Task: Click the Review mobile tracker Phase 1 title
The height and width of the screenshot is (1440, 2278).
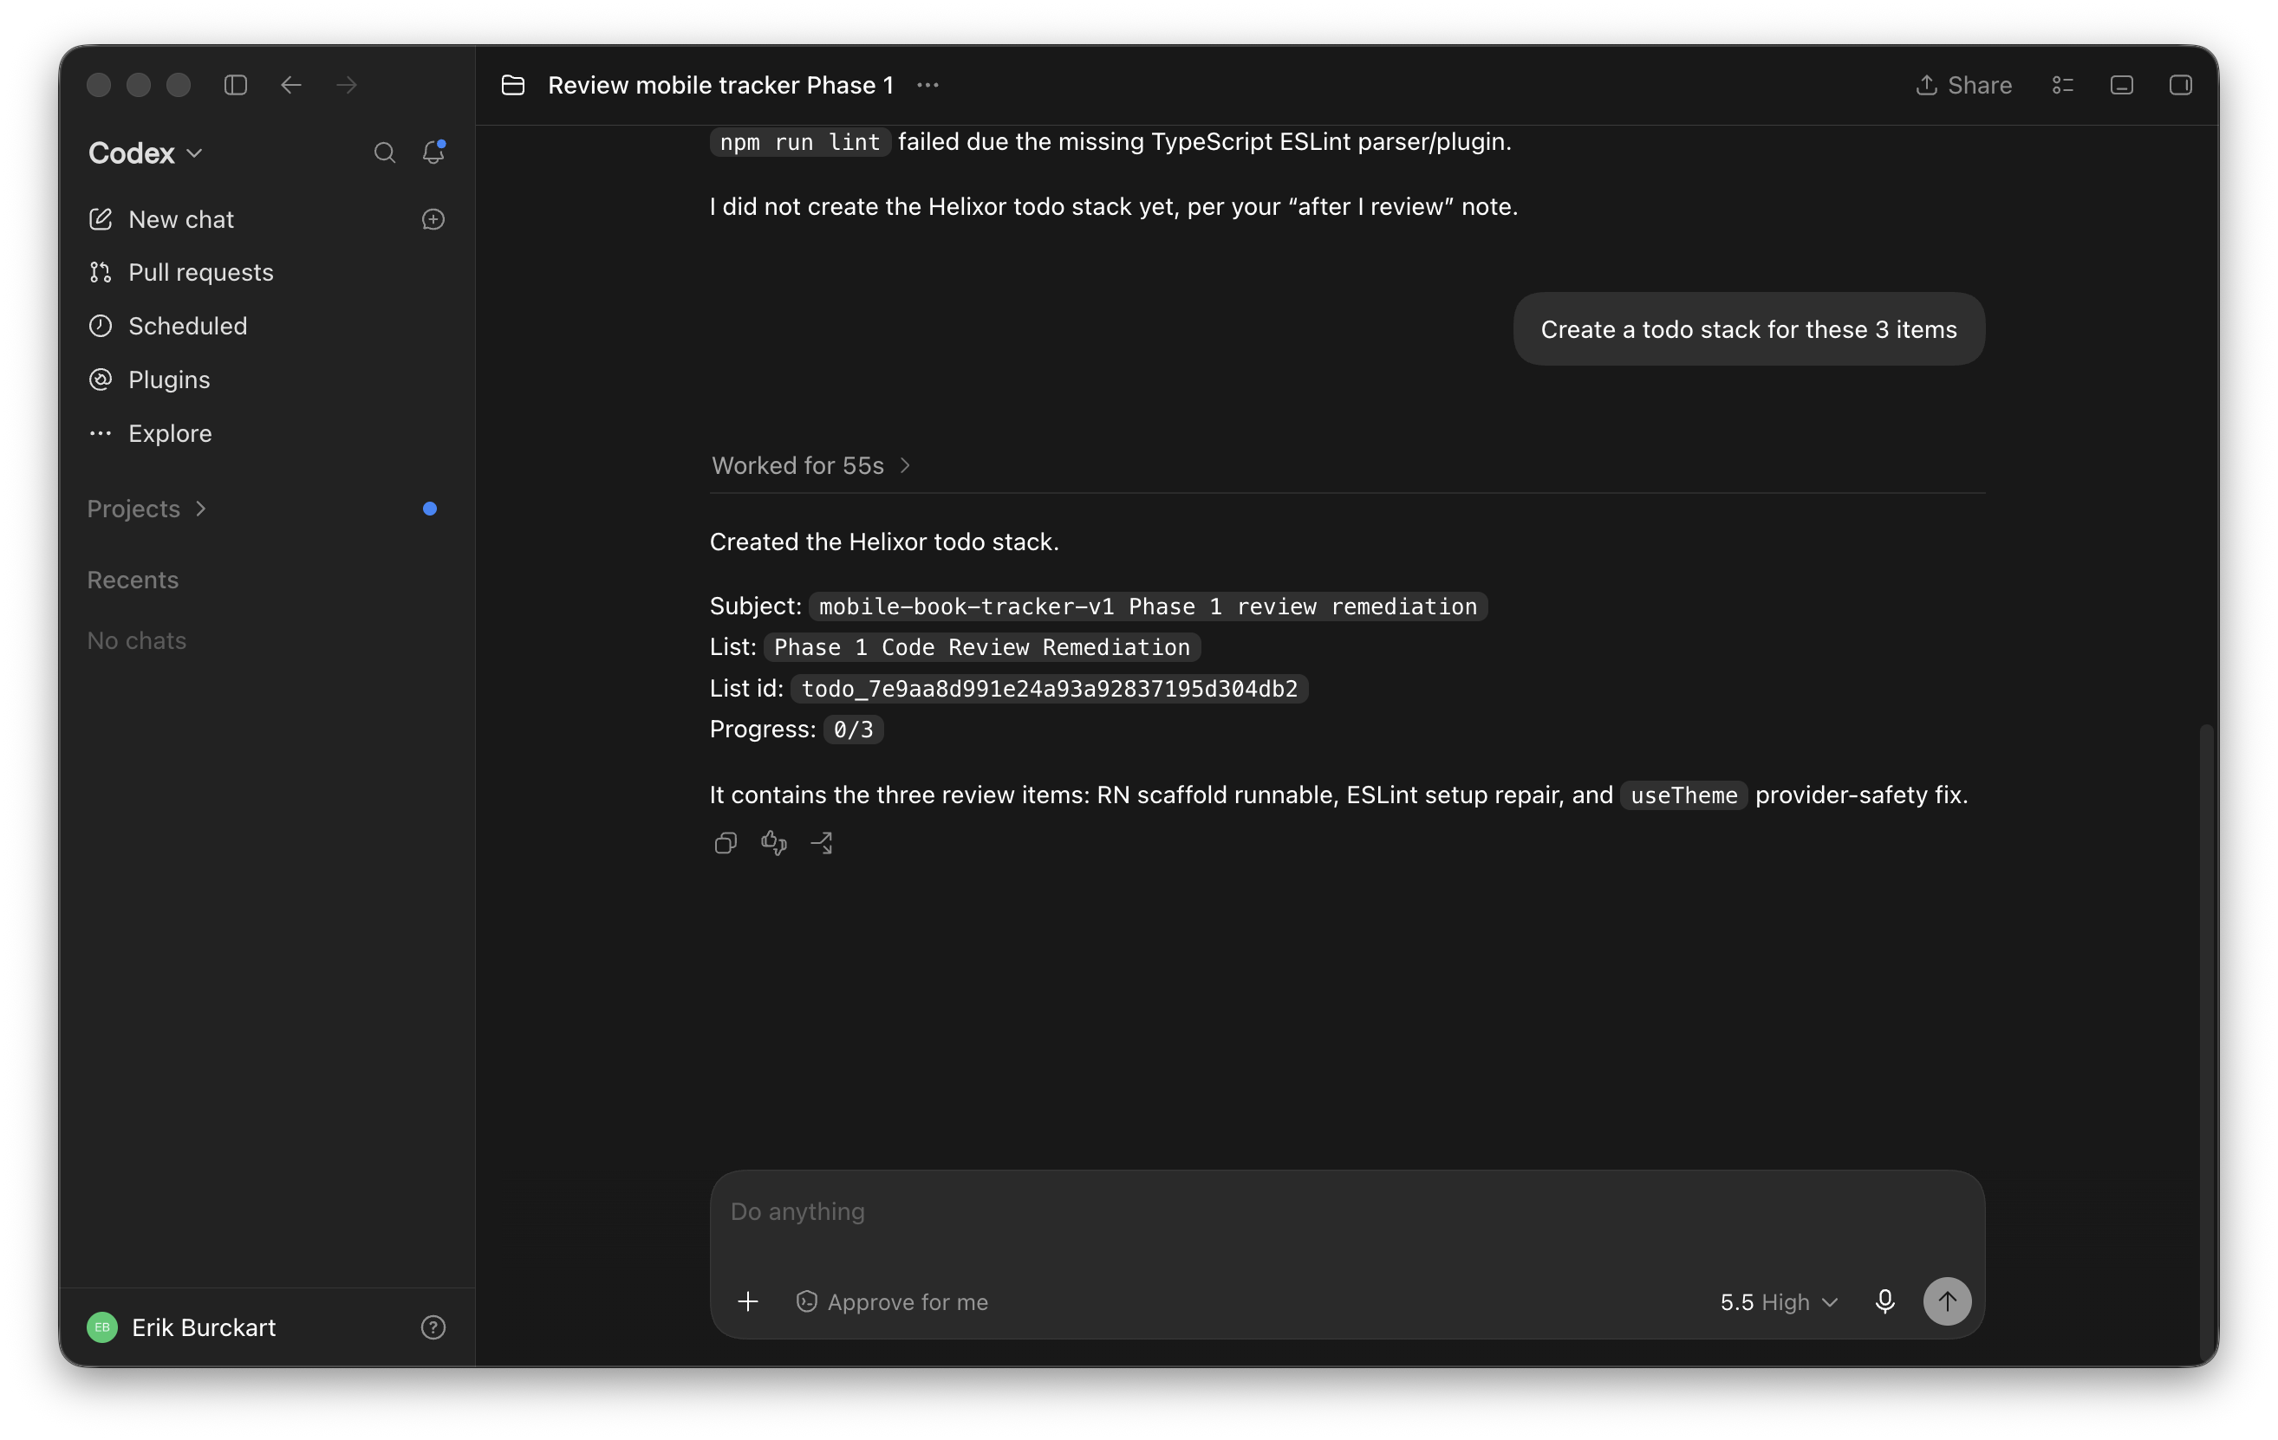Action: [721, 85]
